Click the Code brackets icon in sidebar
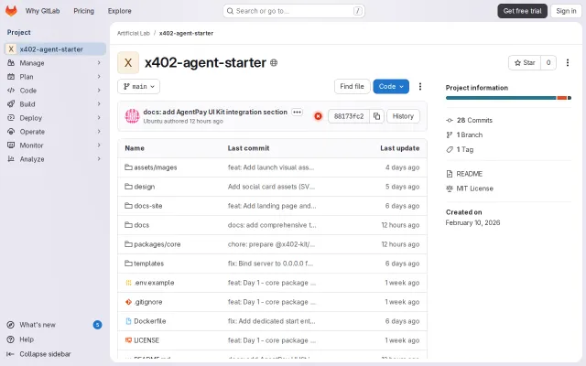Viewport: 586px width, 366px height. click(11, 91)
